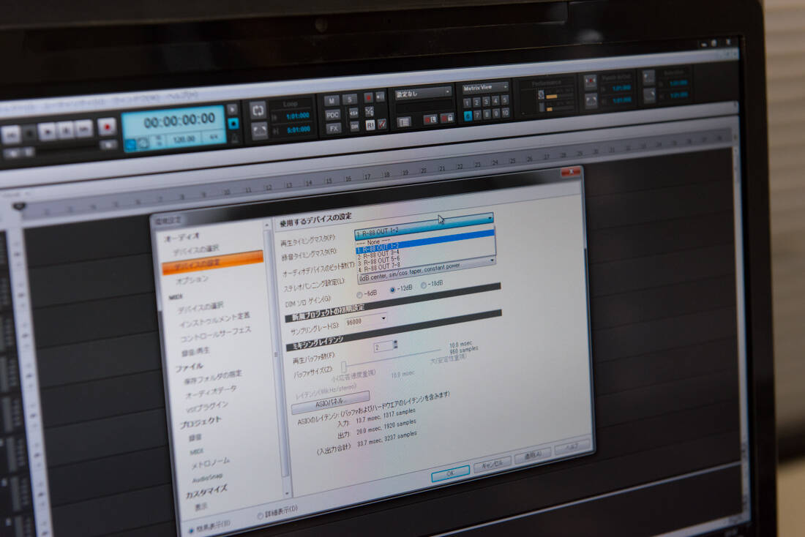Open the 設定なし dropdown in the control bar
The height and width of the screenshot is (537, 805).
[x=423, y=93]
